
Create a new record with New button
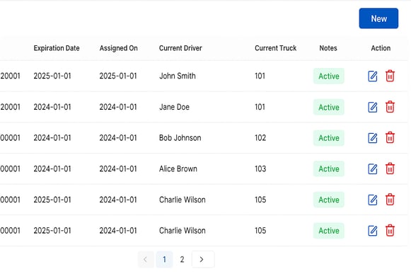[378, 18]
